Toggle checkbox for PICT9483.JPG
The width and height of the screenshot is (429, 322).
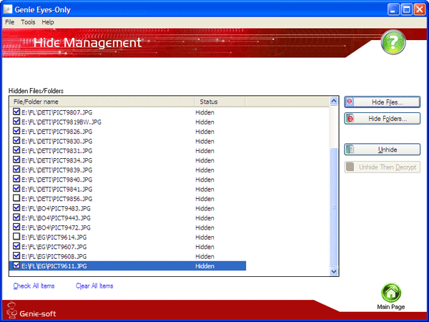point(16,208)
